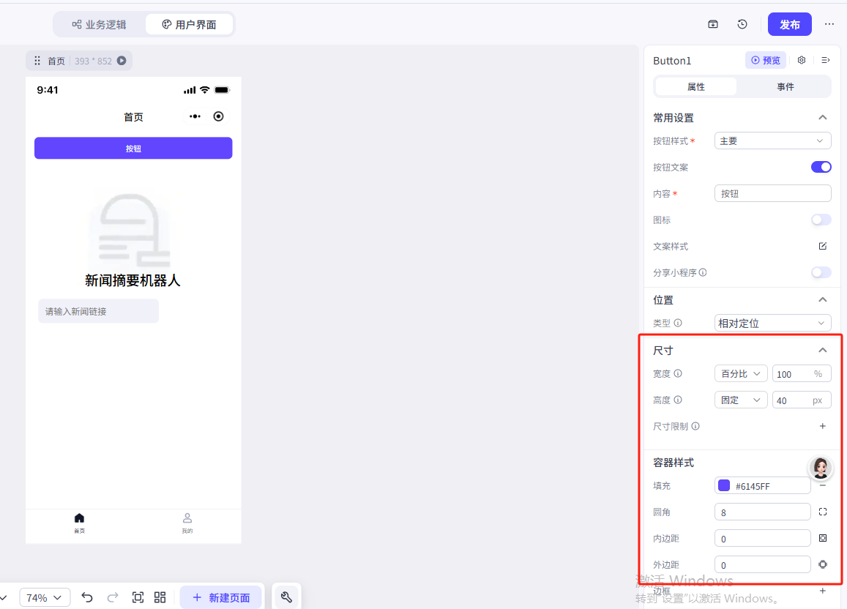Enable the 分享小程序 toggle
This screenshot has height=609, width=847.
(821, 272)
